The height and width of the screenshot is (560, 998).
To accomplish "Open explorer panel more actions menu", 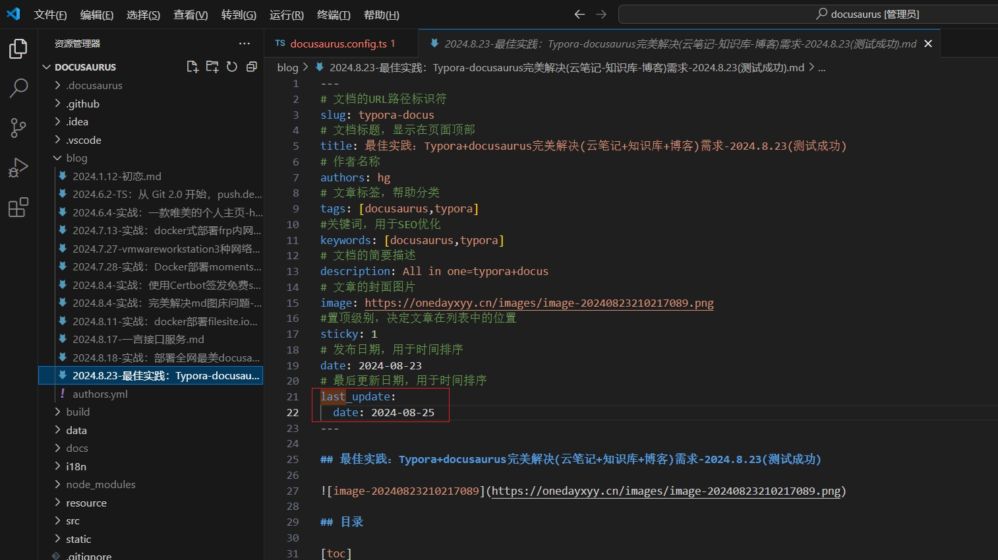I will (x=245, y=44).
